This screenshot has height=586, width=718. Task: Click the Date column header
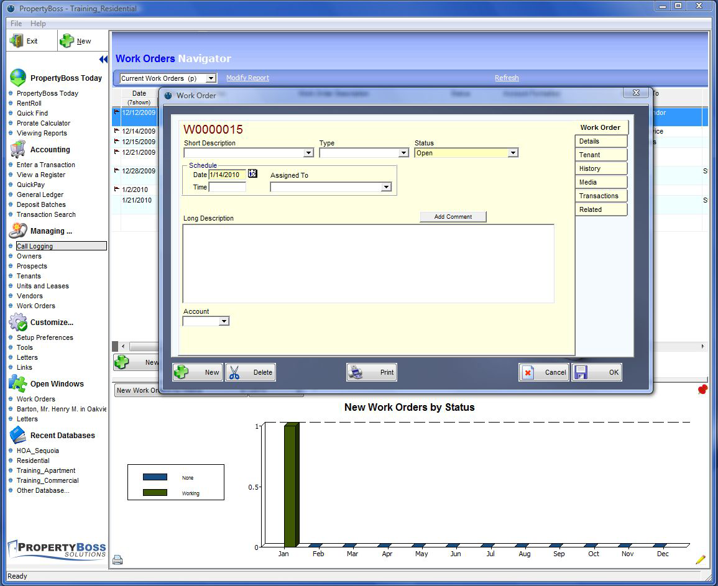point(139,93)
